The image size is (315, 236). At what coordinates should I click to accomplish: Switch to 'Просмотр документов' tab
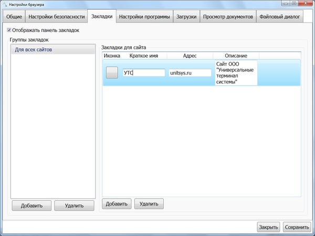click(x=228, y=17)
